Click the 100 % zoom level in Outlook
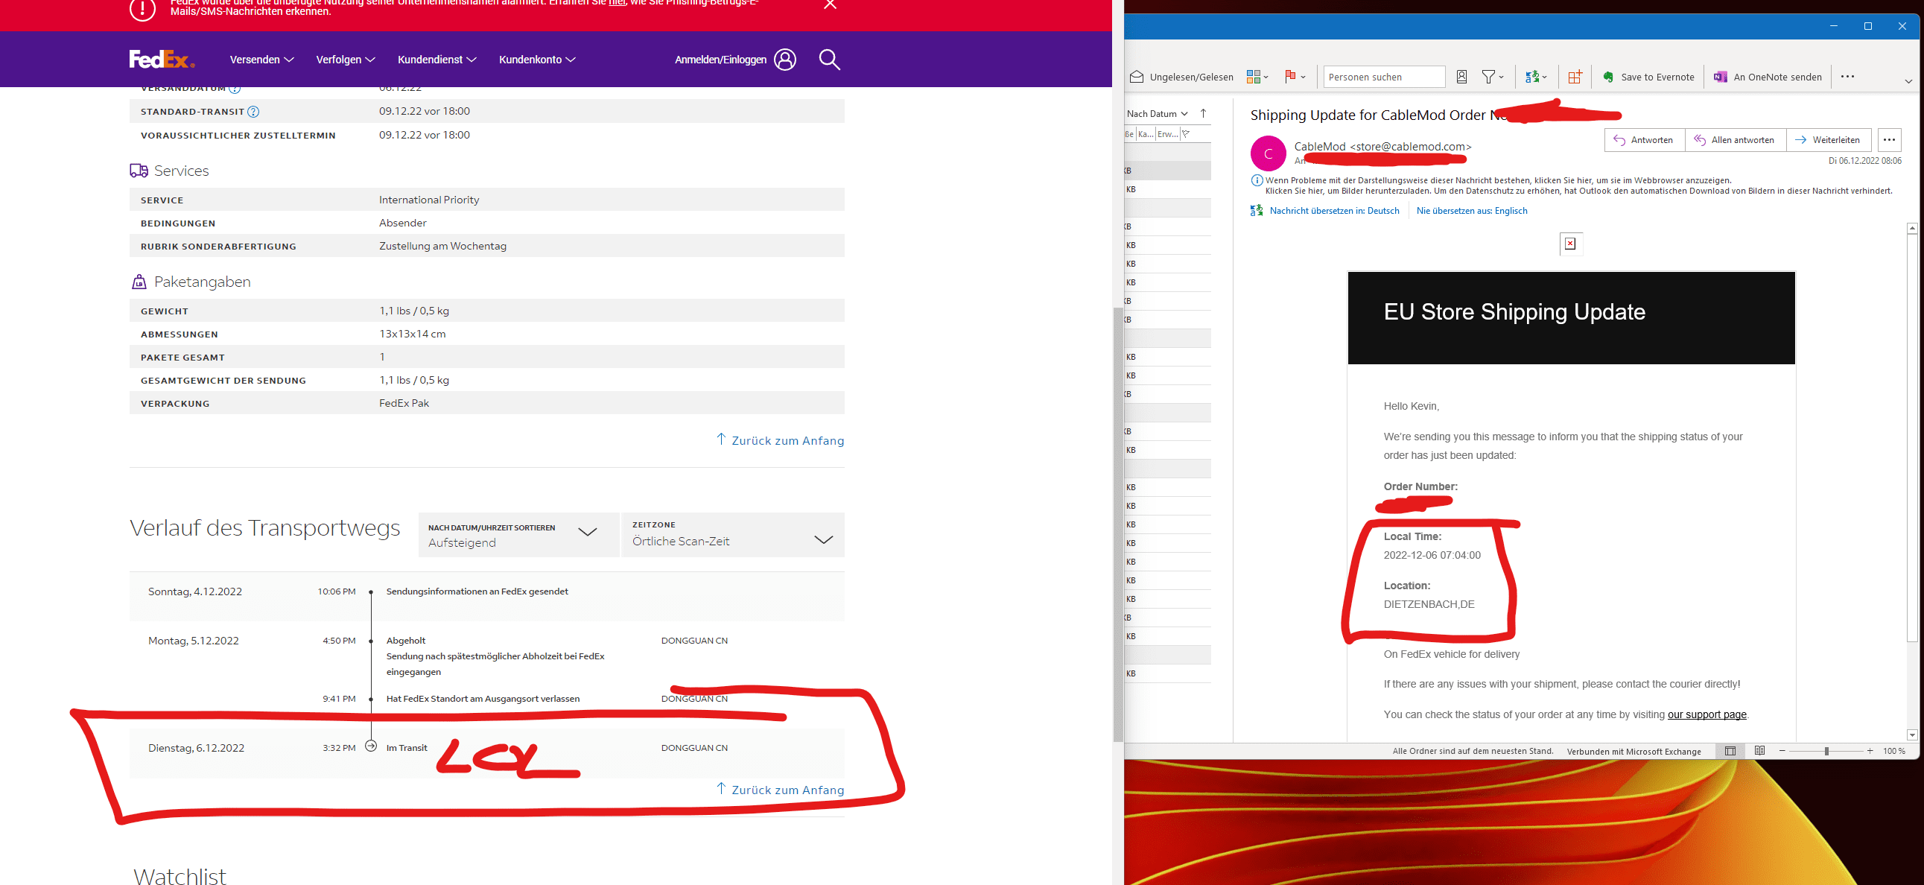The image size is (1924, 885). click(1894, 751)
